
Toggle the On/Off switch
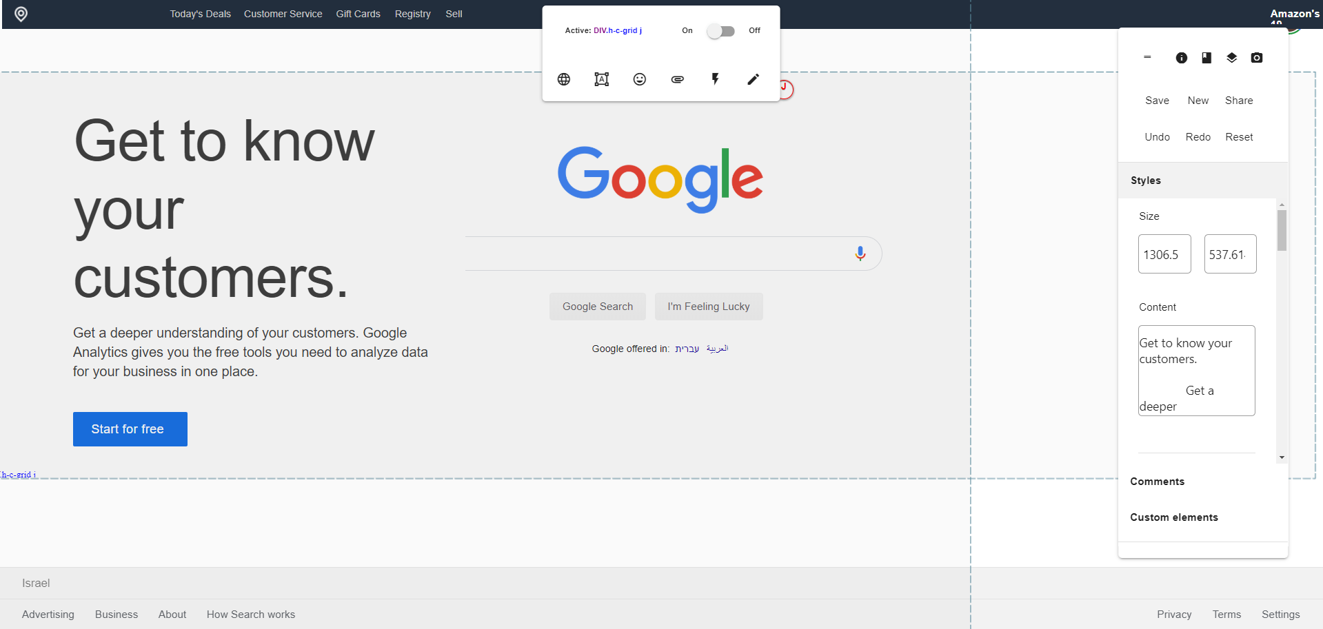click(x=721, y=31)
